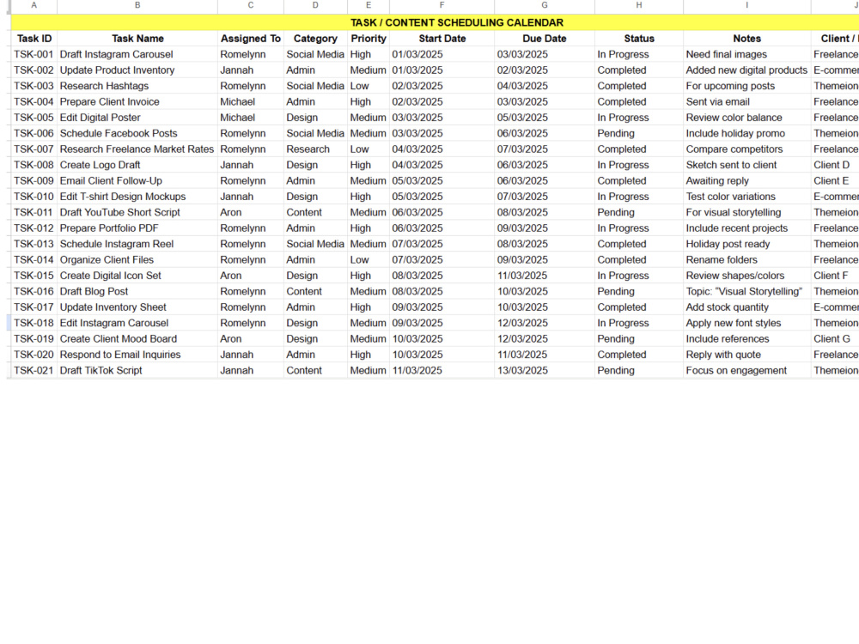This screenshot has width=859, height=644.
Task: Click the Notes header cell
Action: pos(746,39)
